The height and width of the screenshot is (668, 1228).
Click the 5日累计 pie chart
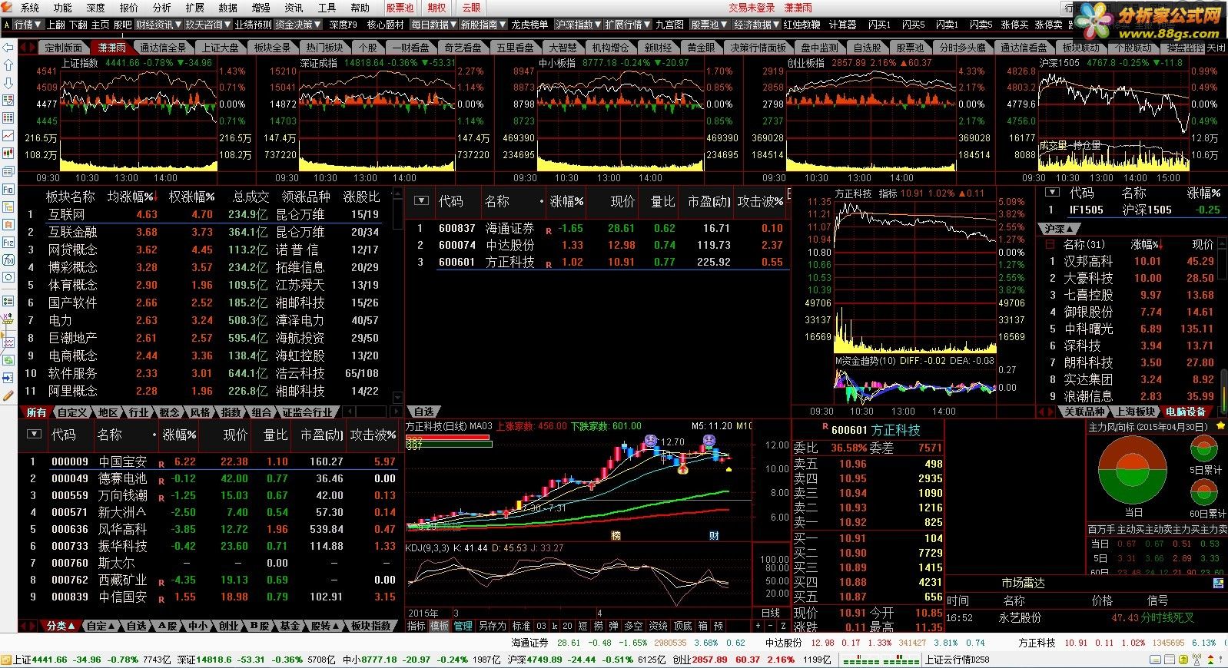tap(1203, 449)
